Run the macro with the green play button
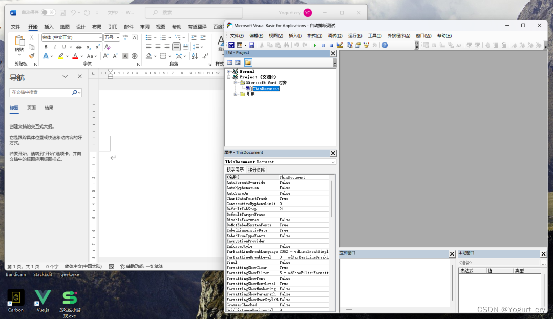Viewport: 553px width, 319px height. [x=315, y=45]
